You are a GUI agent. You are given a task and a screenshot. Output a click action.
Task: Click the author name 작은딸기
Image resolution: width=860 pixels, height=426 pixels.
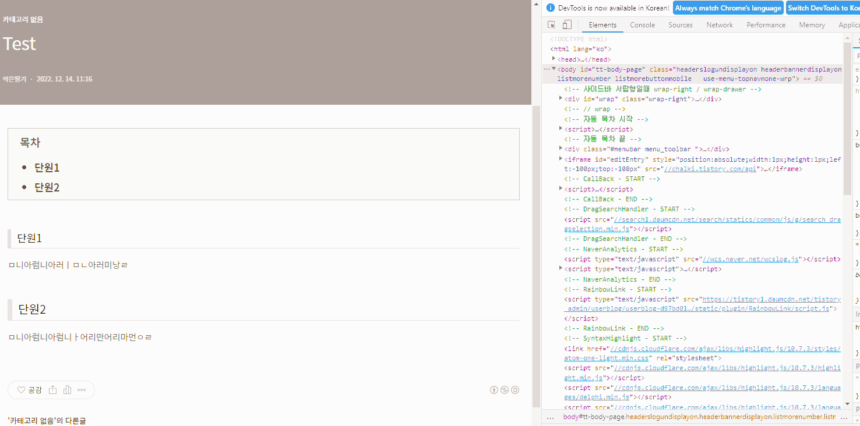point(14,79)
